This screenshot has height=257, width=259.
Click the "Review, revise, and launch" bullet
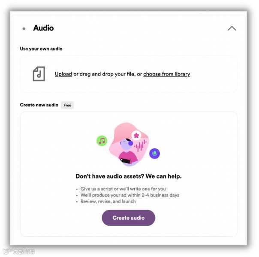pos(108,201)
